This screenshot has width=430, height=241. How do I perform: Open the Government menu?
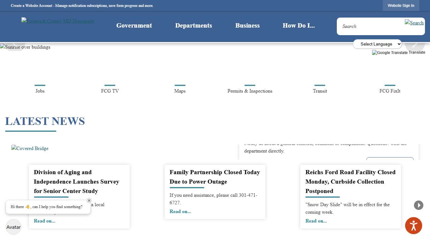pos(134,26)
